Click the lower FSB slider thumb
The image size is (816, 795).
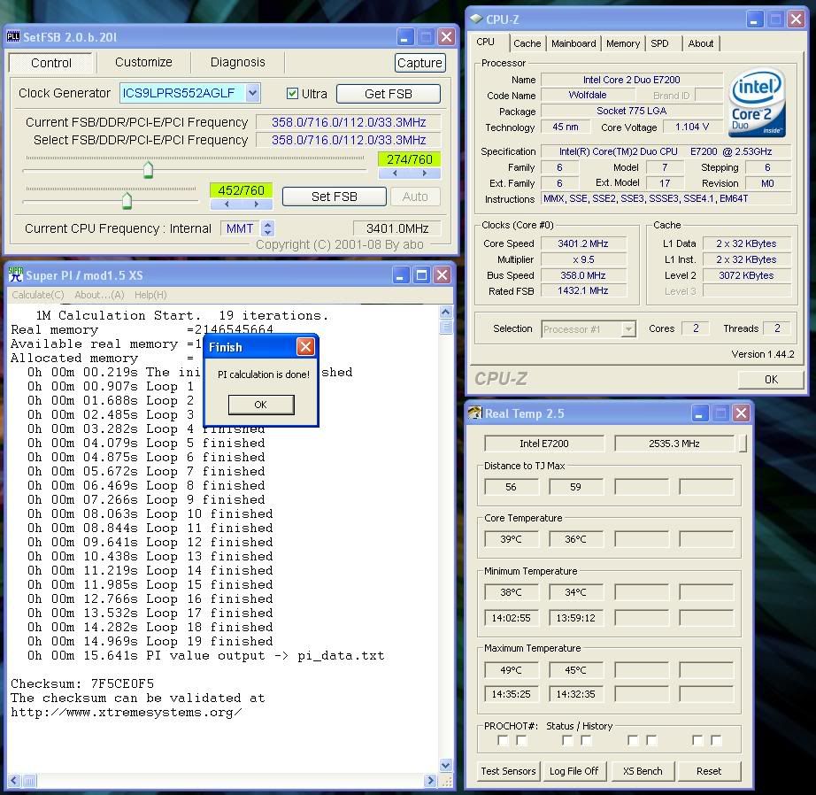pyautogui.click(x=127, y=200)
